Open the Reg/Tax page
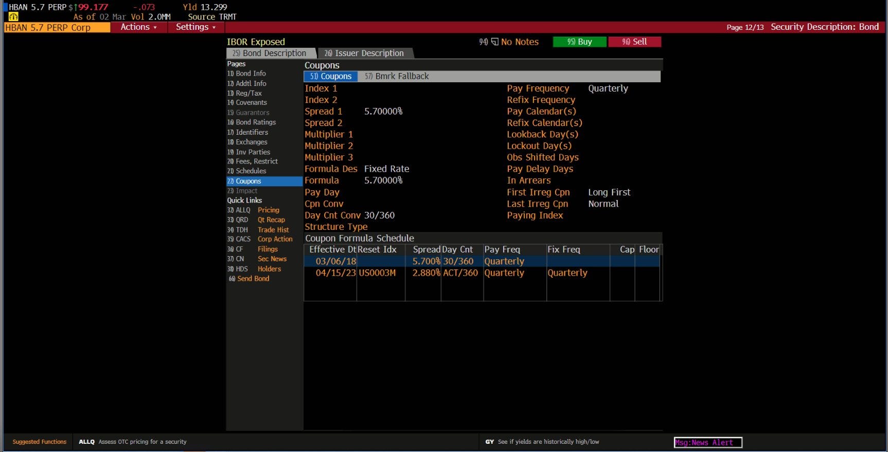 click(x=244, y=93)
